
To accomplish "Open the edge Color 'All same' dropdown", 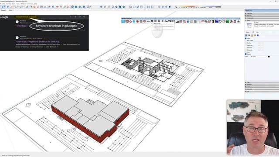I will coord(259,57).
